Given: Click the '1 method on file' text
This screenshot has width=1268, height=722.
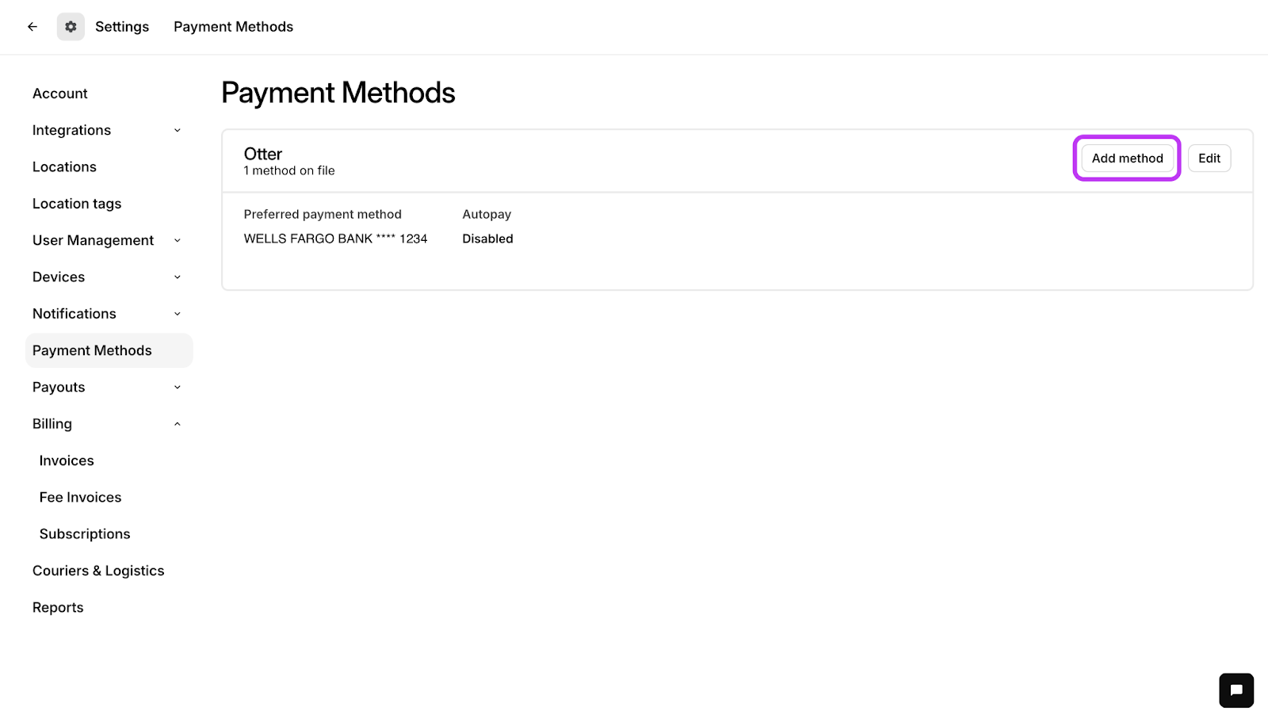Looking at the screenshot, I should click(289, 171).
